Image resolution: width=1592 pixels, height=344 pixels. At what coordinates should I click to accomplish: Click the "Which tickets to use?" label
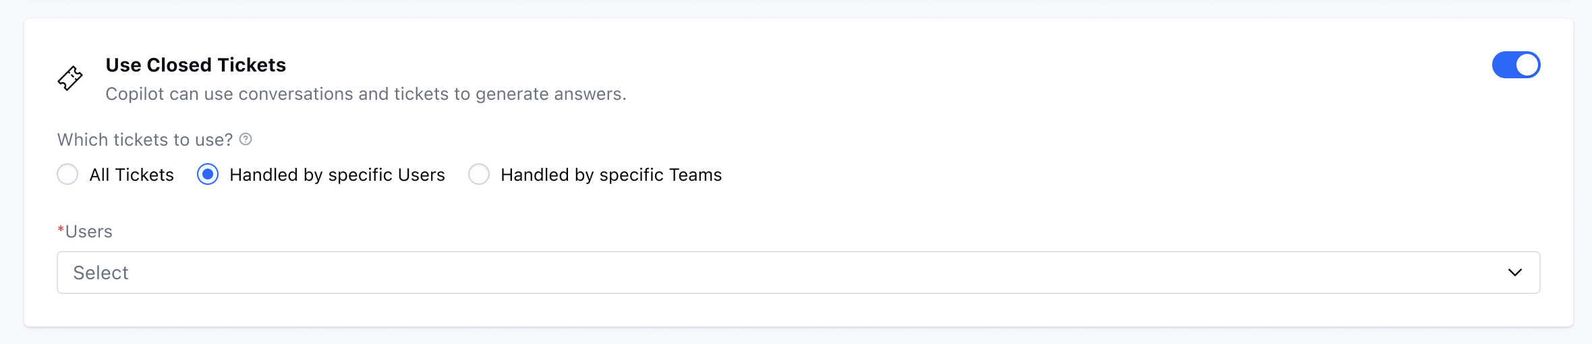(145, 140)
